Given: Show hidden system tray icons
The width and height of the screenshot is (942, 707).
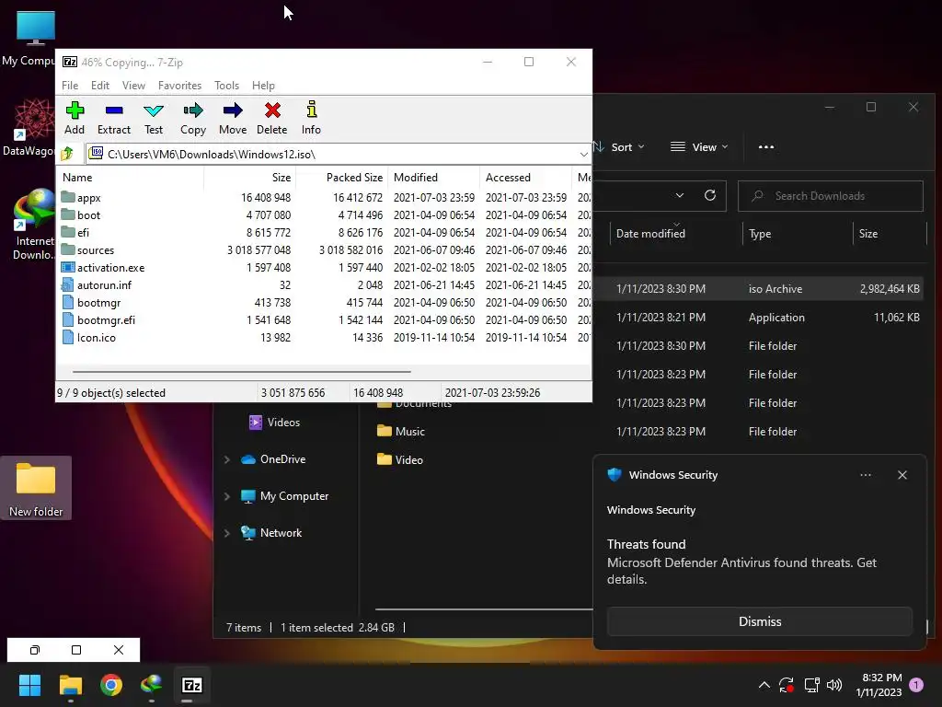Looking at the screenshot, I should [x=764, y=685].
